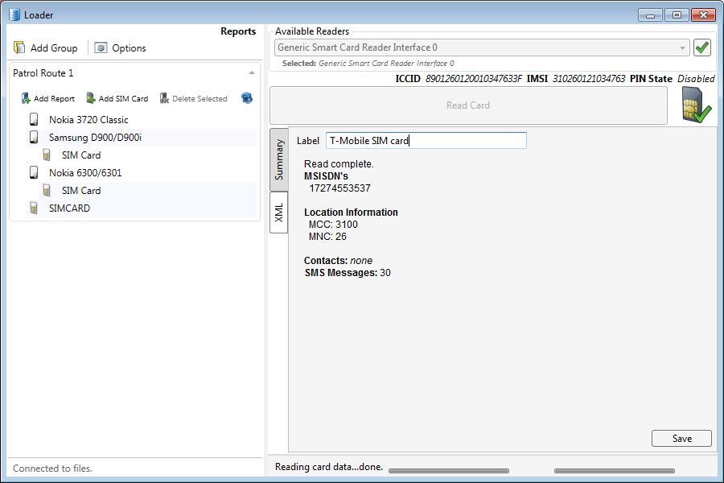Open the Available Readers dropdown

pos(482,47)
